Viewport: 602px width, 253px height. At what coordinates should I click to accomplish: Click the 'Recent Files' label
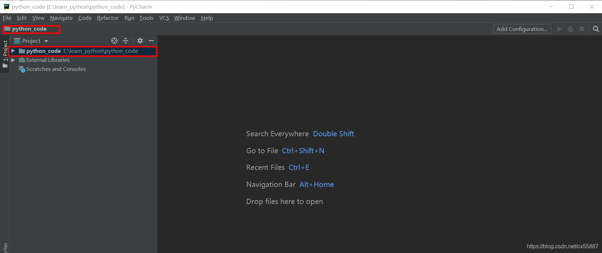click(x=265, y=168)
